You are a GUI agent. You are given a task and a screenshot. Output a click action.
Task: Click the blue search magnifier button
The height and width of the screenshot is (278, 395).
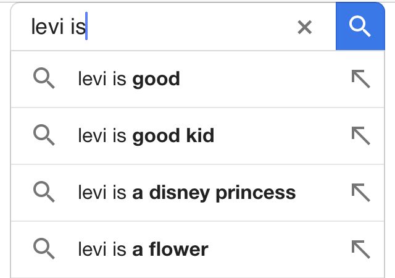(x=360, y=27)
